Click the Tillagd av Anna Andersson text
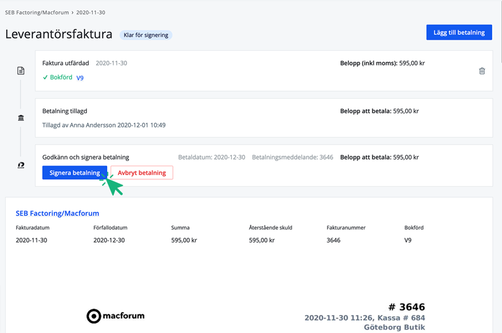502x333 pixels. point(103,125)
